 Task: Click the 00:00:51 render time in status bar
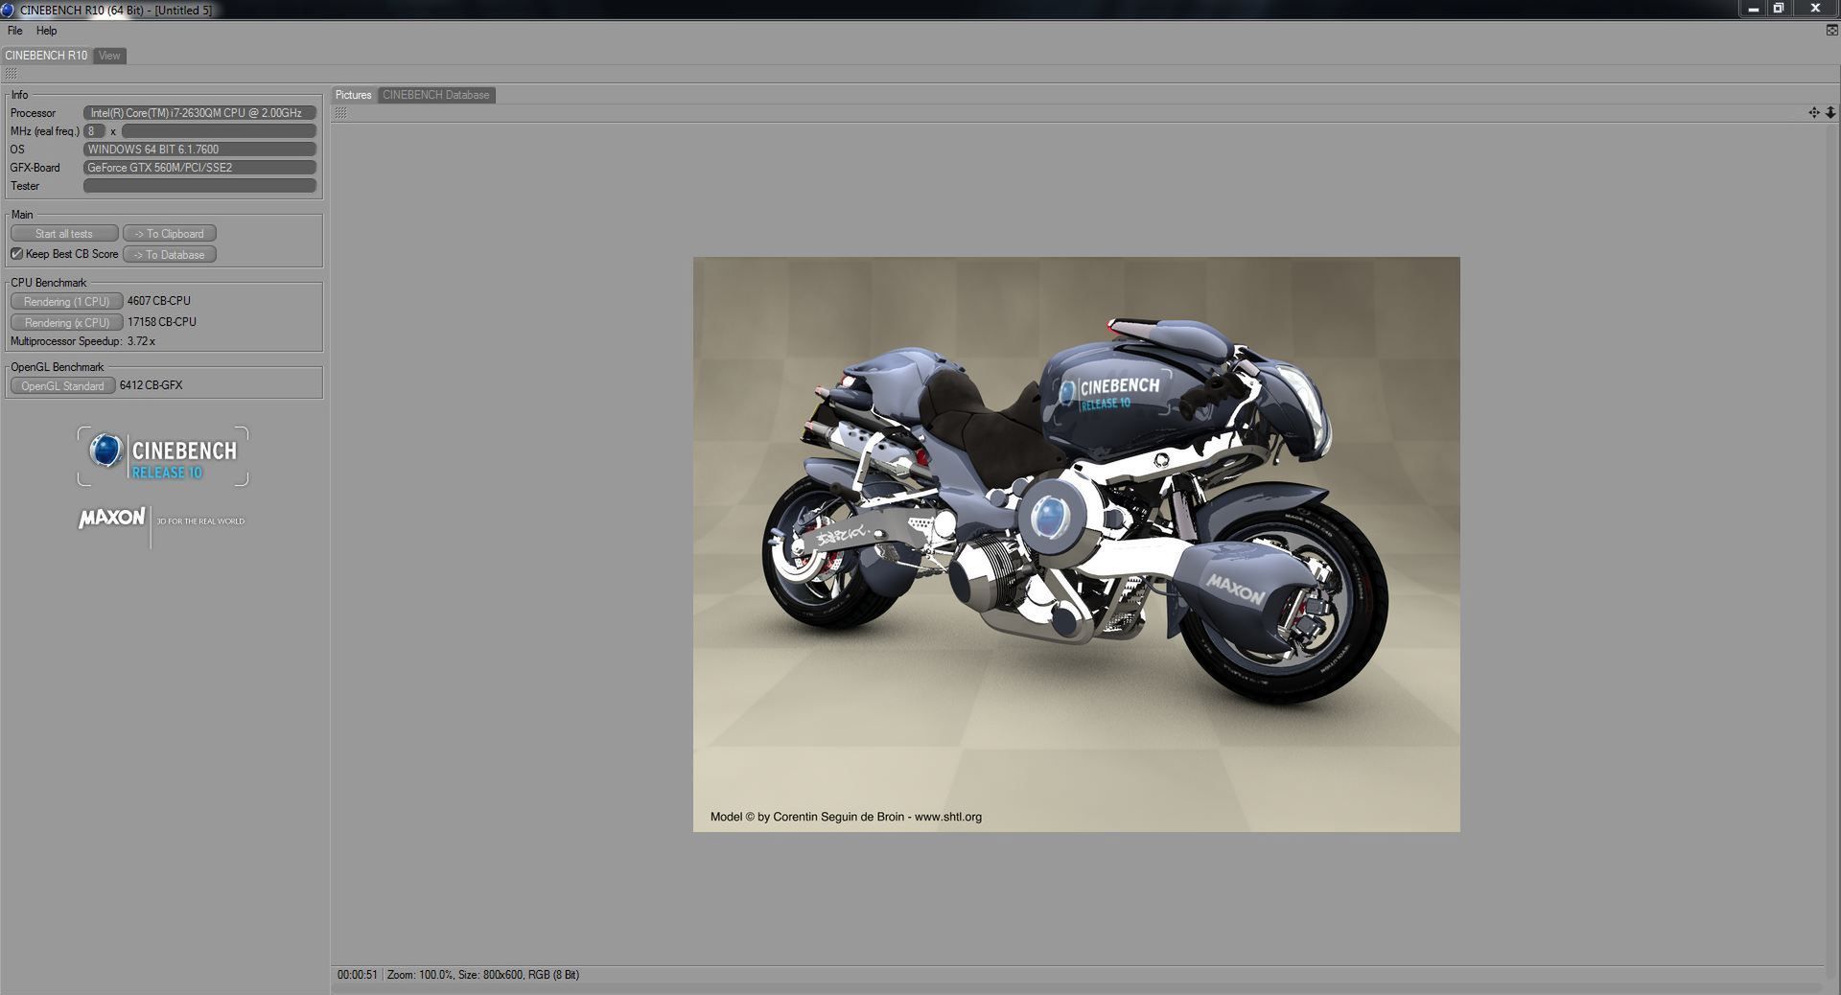358,975
